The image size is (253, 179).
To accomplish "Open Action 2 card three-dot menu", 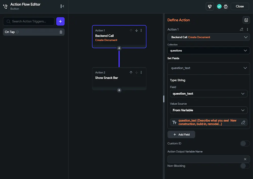I will click(141, 72).
